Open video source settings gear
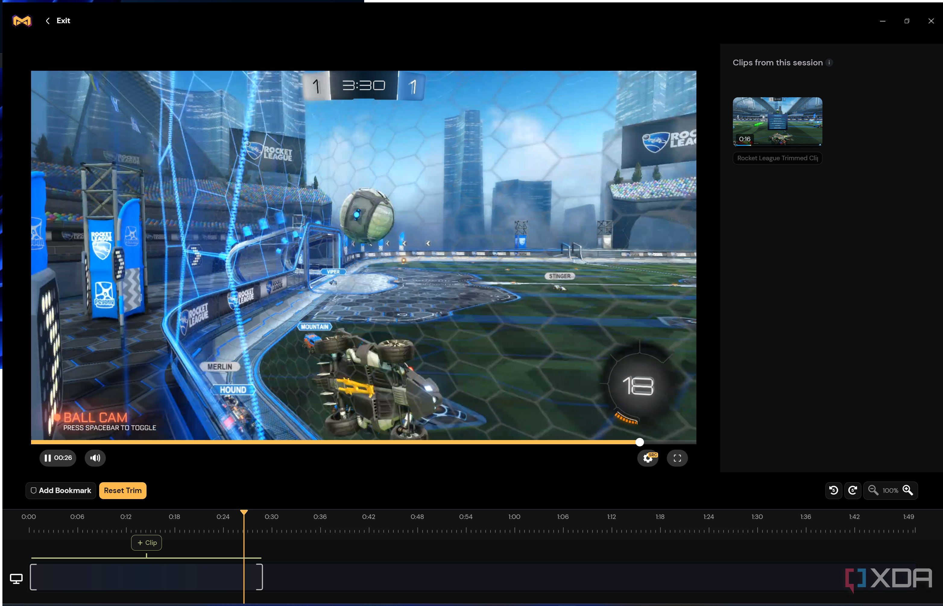Viewport: 943px width, 606px height. 648,458
